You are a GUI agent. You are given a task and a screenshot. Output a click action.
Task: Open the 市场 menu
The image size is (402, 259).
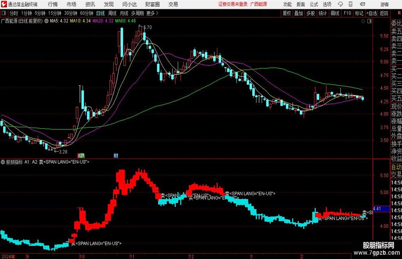[x=71, y=4]
